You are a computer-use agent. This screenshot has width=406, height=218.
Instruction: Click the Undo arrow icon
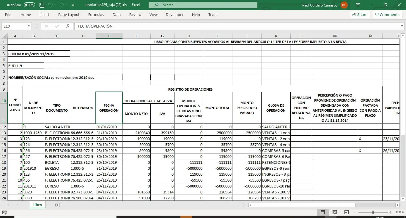click(x=51, y=5)
